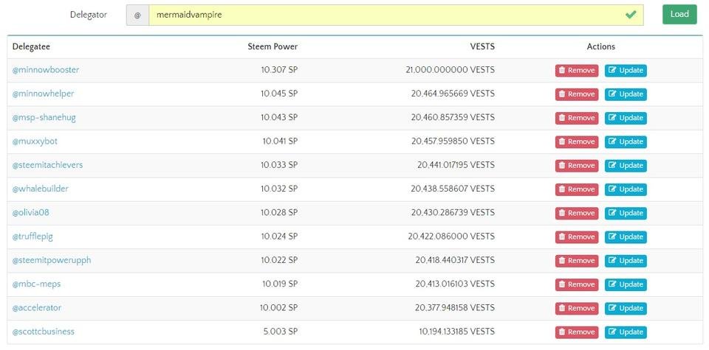Remove delegation to @trufflepig
Viewport: 709px width, 350px height.
point(577,237)
